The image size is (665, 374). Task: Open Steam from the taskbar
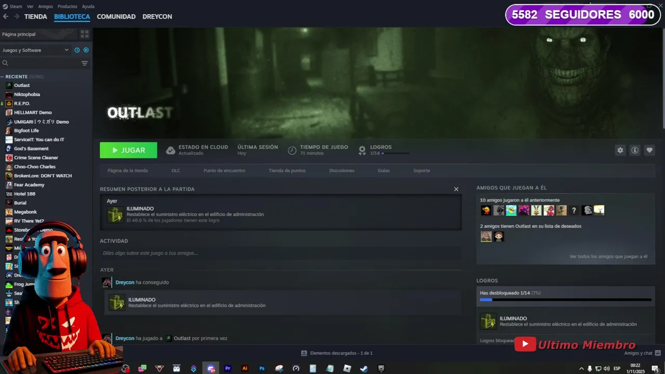(364, 368)
